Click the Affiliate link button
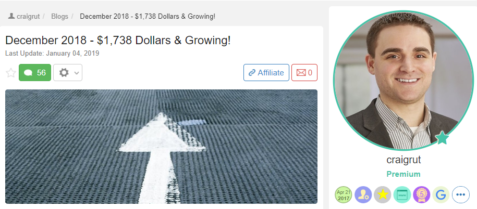Image resolution: width=477 pixels, height=209 pixels. coord(266,72)
